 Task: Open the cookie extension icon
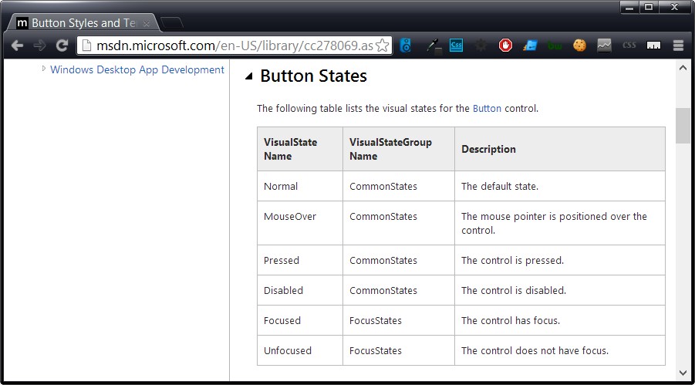pyautogui.click(x=579, y=46)
